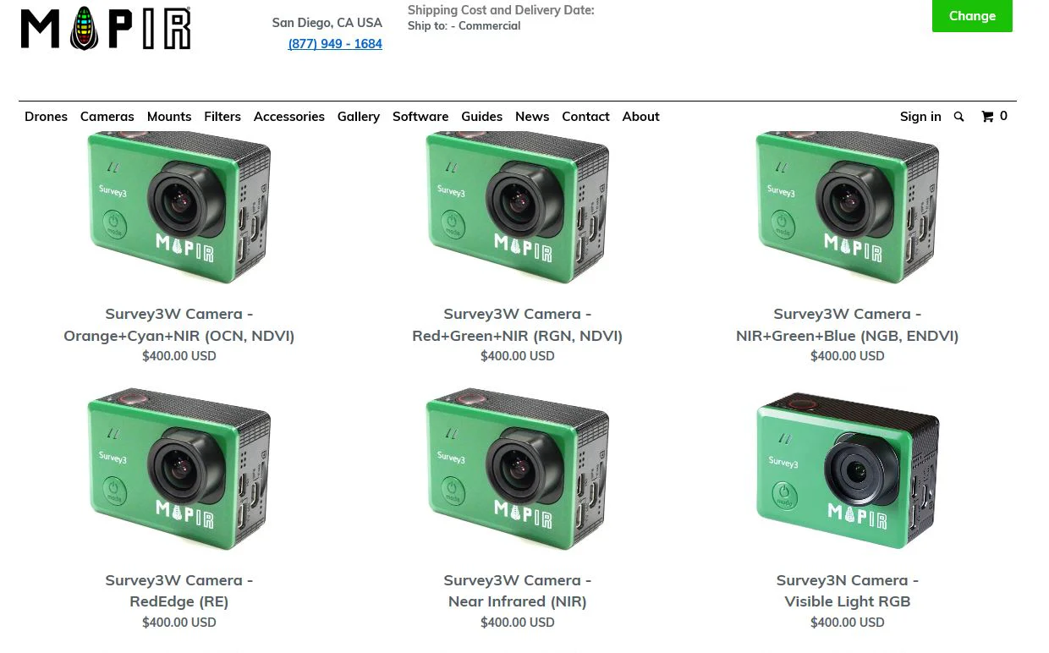Image resolution: width=1049 pixels, height=653 pixels.
Task: Click Sign in link
Action: [x=920, y=117]
